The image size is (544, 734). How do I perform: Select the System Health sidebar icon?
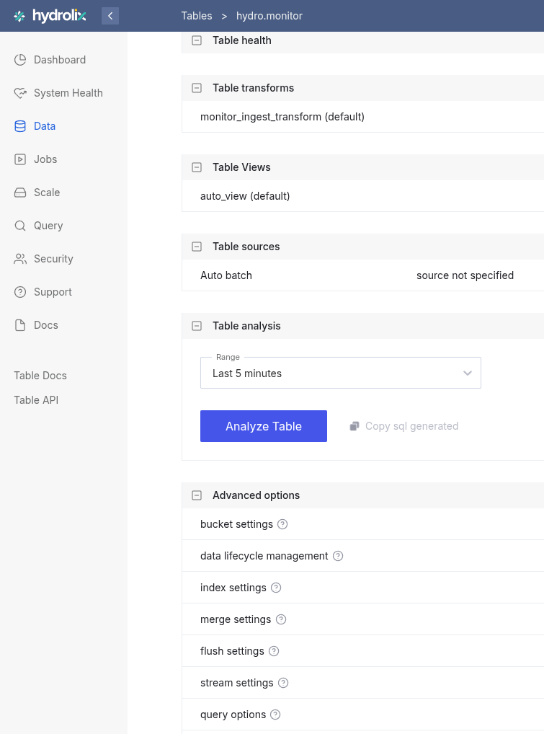[21, 93]
